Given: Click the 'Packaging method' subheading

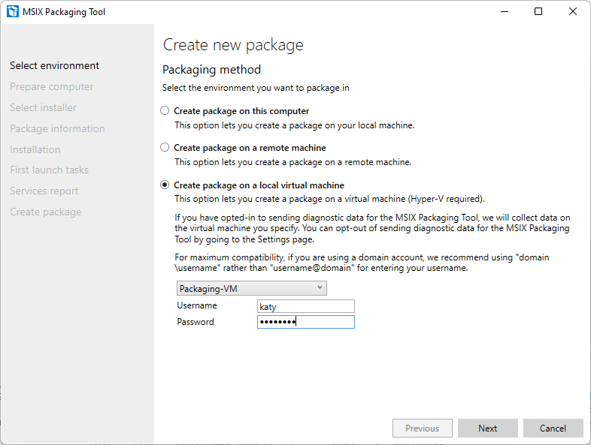Looking at the screenshot, I should coord(211,70).
